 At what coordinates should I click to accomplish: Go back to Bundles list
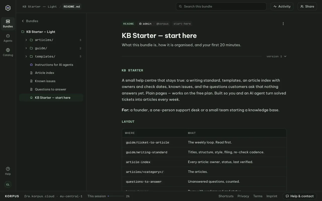[30, 21]
